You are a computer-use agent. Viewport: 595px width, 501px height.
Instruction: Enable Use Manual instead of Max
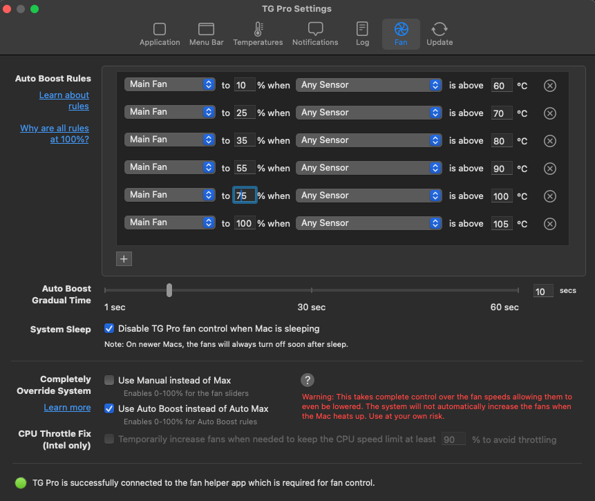(x=109, y=380)
